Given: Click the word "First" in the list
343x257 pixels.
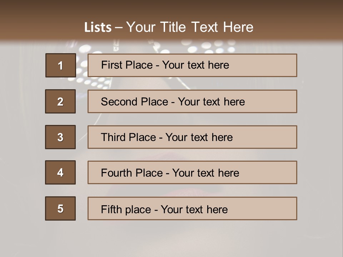Looking at the screenshot, I should pyautogui.click(x=111, y=65).
